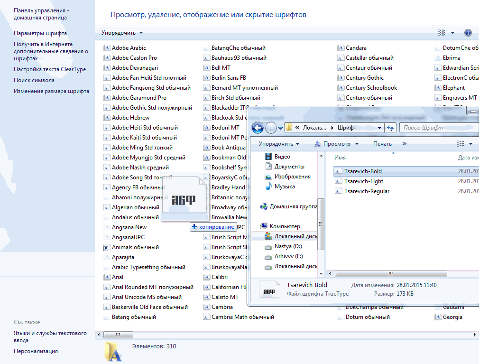Select the Bell MT font icon

point(206,68)
